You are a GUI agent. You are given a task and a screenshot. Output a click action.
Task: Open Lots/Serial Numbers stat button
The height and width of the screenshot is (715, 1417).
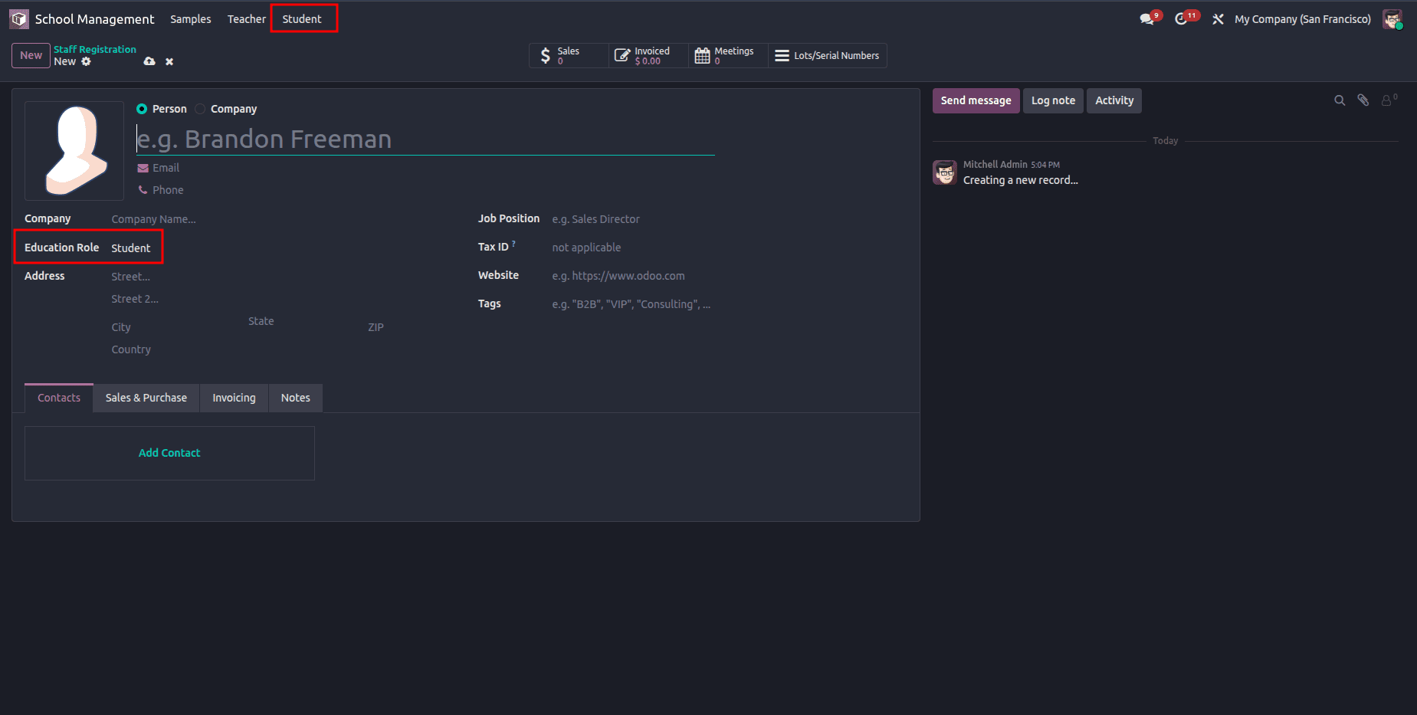[828, 55]
